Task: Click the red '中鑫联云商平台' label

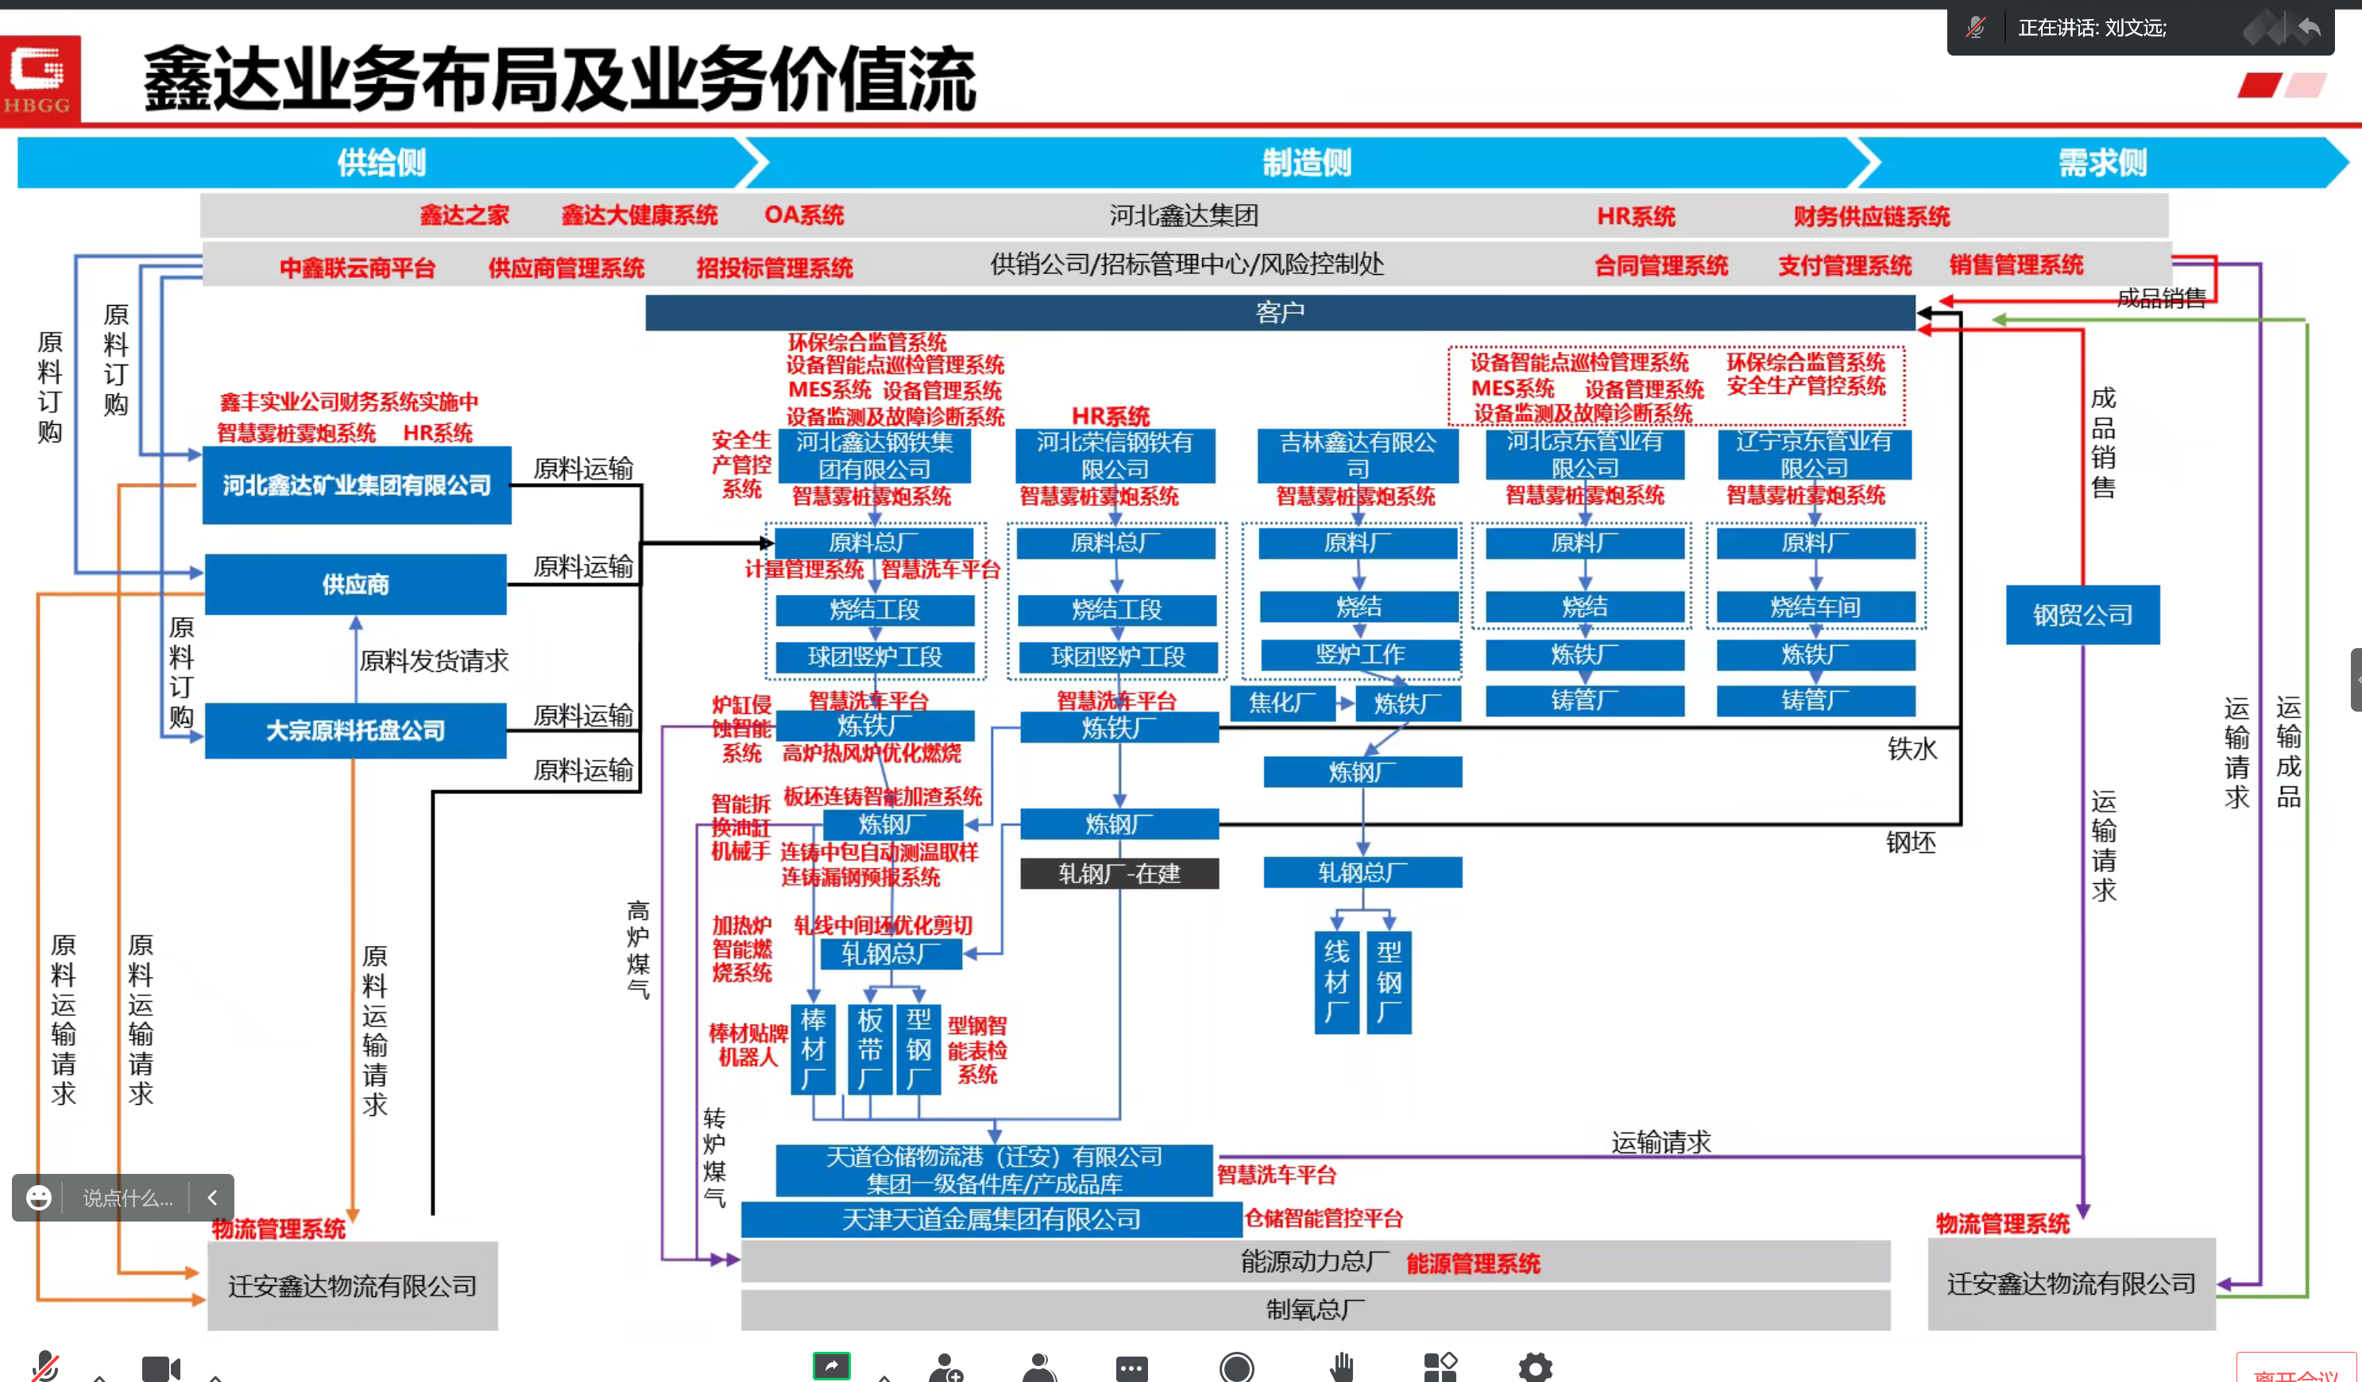Action: click(x=358, y=268)
